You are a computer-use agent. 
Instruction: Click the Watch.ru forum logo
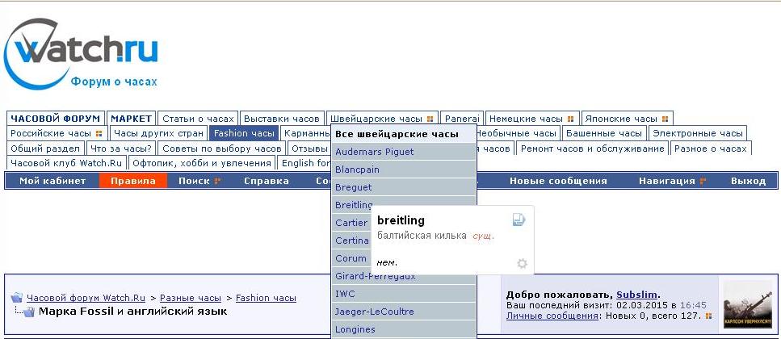(81, 55)
